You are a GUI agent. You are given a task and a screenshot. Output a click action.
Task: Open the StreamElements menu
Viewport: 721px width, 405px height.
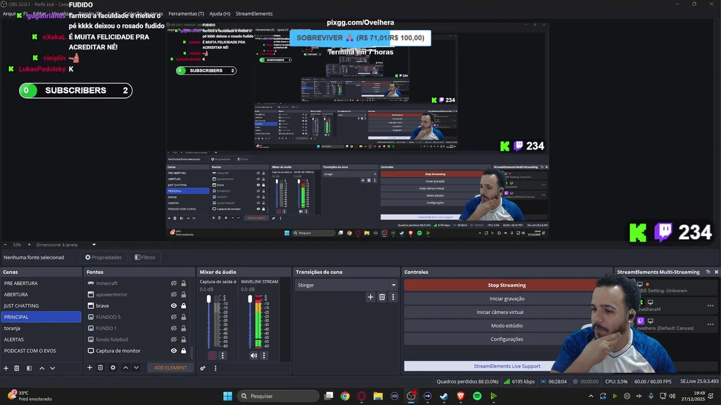(254, 13)
